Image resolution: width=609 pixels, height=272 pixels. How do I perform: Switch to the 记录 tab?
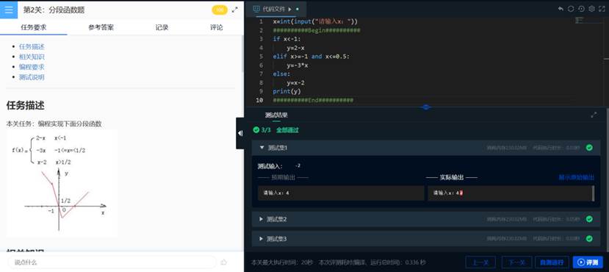click(162, 27)
